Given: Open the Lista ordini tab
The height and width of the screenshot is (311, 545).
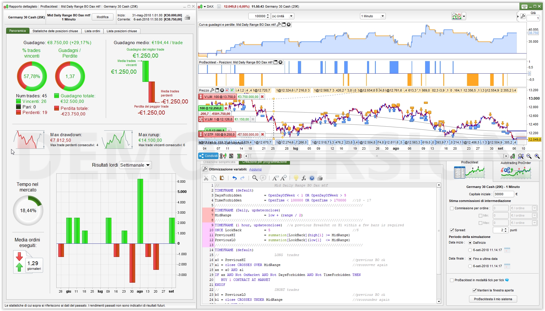Looking at the screenshot, I should coord(92,31).
